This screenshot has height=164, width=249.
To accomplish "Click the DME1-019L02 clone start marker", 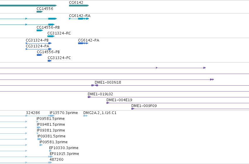I will pyautogui.click(x=89, y=97).
